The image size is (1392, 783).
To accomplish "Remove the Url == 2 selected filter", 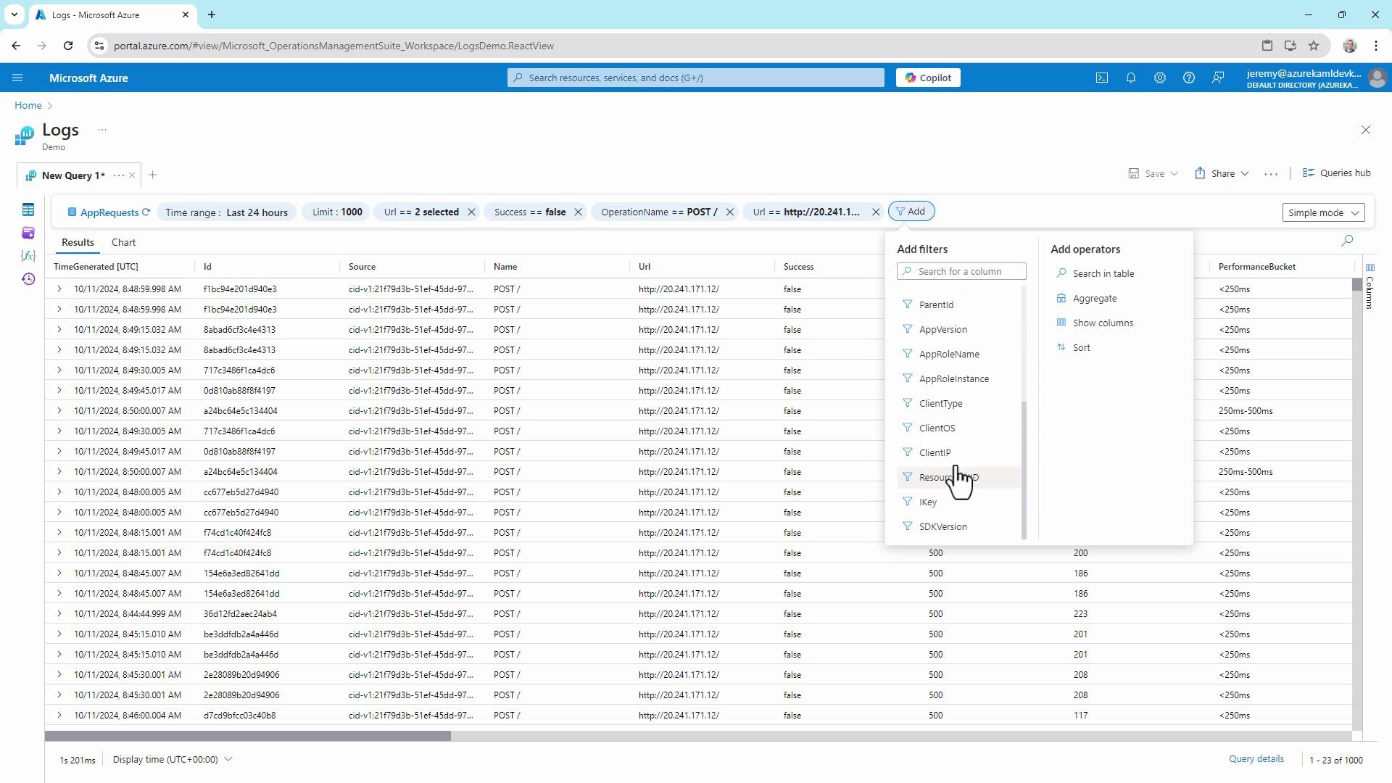I will [471, 212].
